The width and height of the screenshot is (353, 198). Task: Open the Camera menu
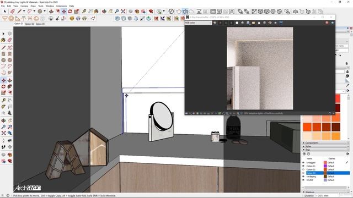coord(24,6)
